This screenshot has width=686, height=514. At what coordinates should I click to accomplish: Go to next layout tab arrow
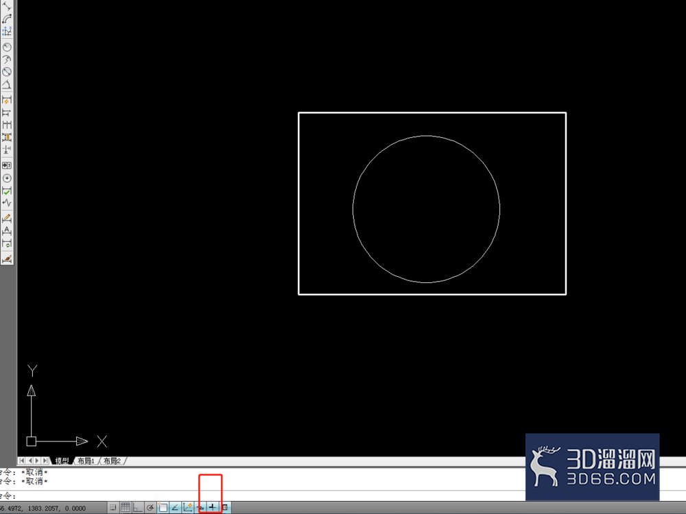[37, 461]
